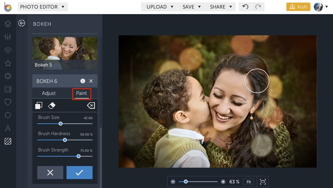
Task: Redo the last action
Action: [258, 7]
